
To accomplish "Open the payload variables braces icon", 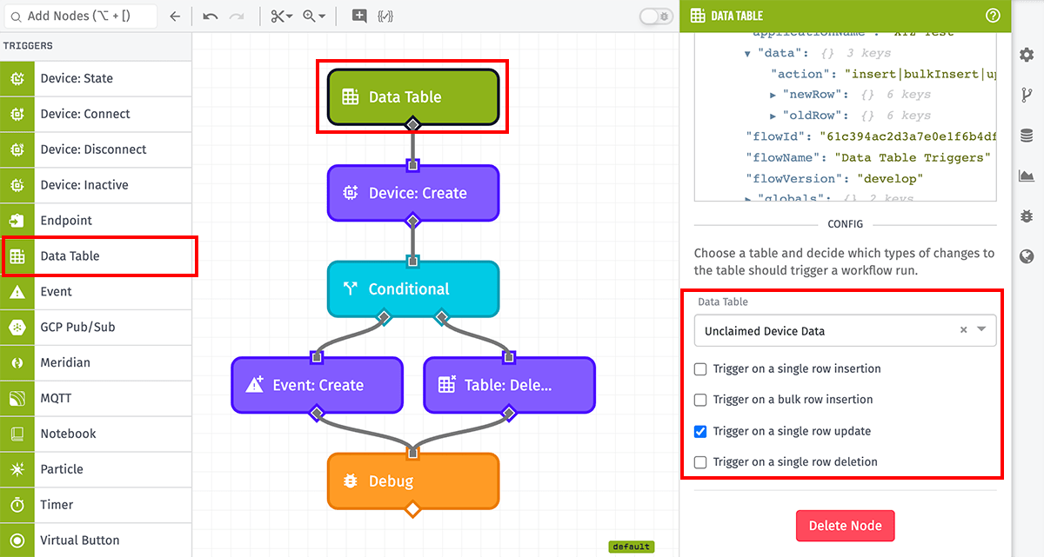I will point(385,16).
